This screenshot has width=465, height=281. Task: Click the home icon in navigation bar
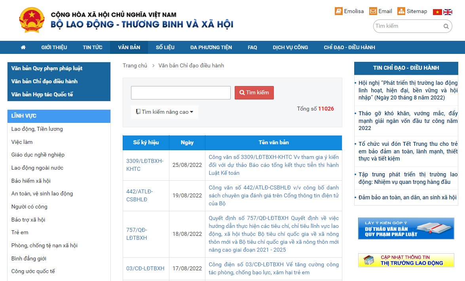coord(23,47)
